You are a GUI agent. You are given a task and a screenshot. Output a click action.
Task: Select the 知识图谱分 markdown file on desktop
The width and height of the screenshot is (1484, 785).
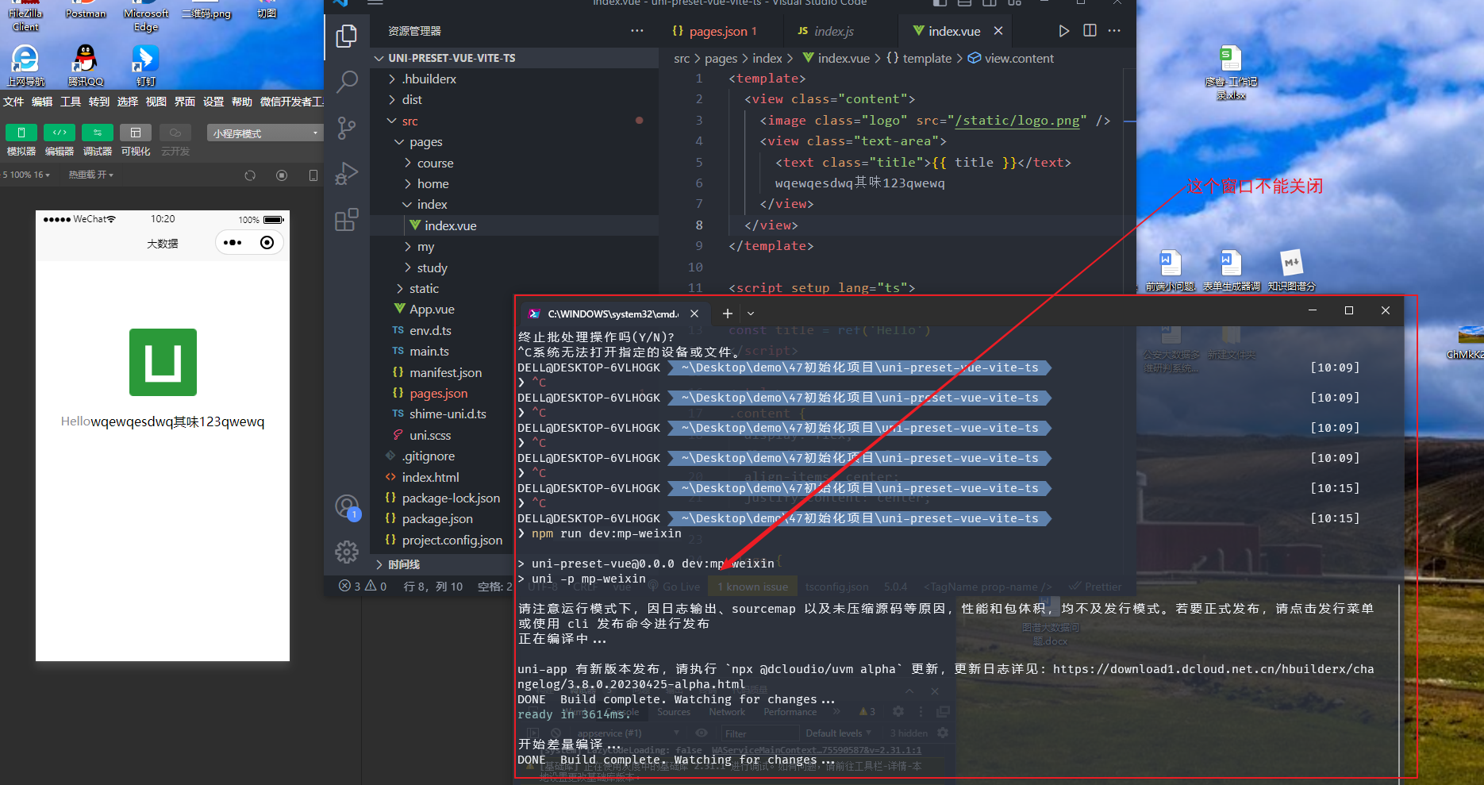1291,271
